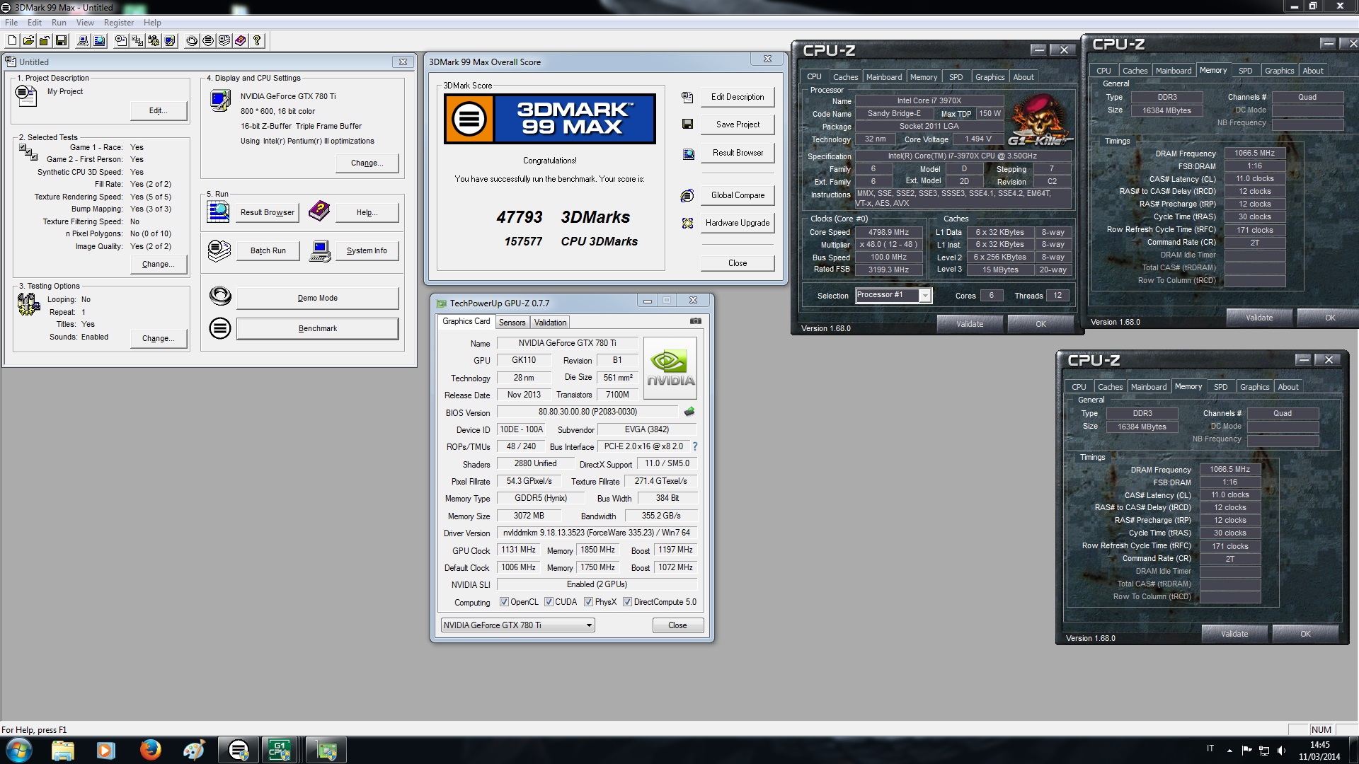Click the New project toolbar icon

point(12,40)
